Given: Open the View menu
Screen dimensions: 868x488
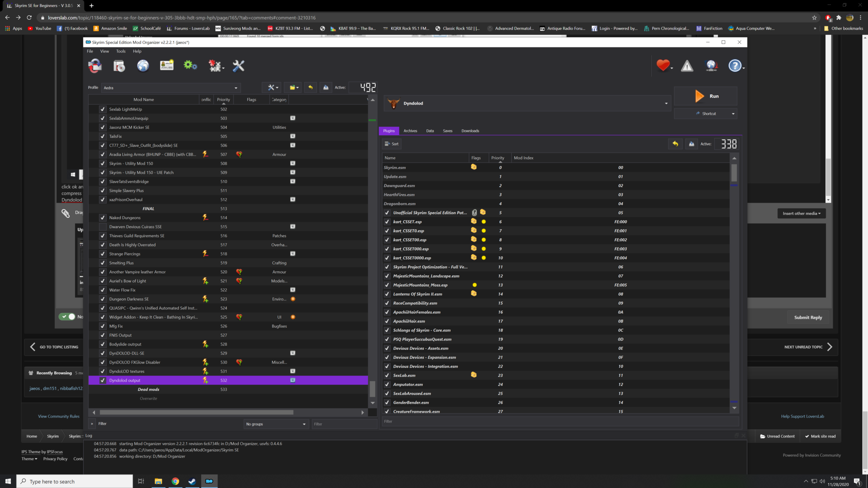Looking at the screenshot, I should click(104, 52).
